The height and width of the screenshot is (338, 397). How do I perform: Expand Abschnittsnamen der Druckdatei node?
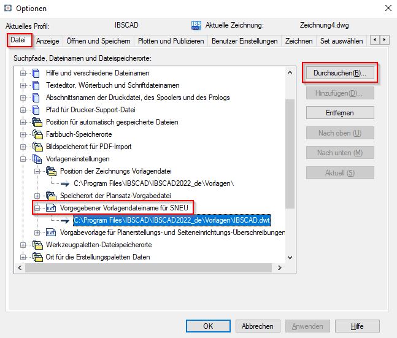[x=23, y=98]
